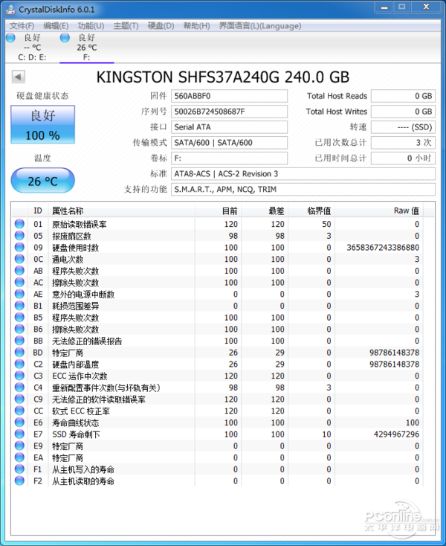The height and width of the screenshot is (546, 446).
Task: Click status orb for attribute BB
Action: pyautogui.click(x=19, y=341)
